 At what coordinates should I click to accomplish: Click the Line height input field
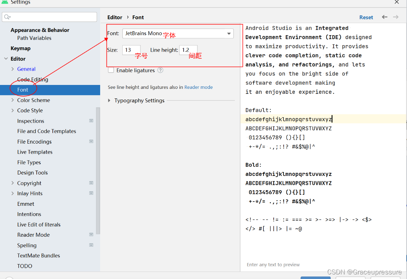coord(188,50)
